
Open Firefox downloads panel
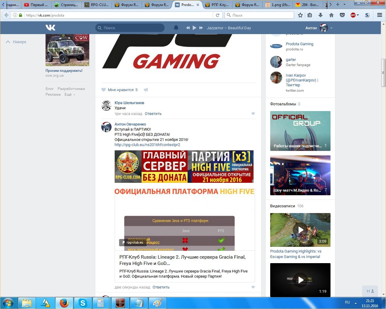click(x=321, y=15)
